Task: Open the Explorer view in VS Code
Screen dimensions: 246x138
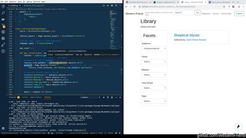Action: [3, 7]
